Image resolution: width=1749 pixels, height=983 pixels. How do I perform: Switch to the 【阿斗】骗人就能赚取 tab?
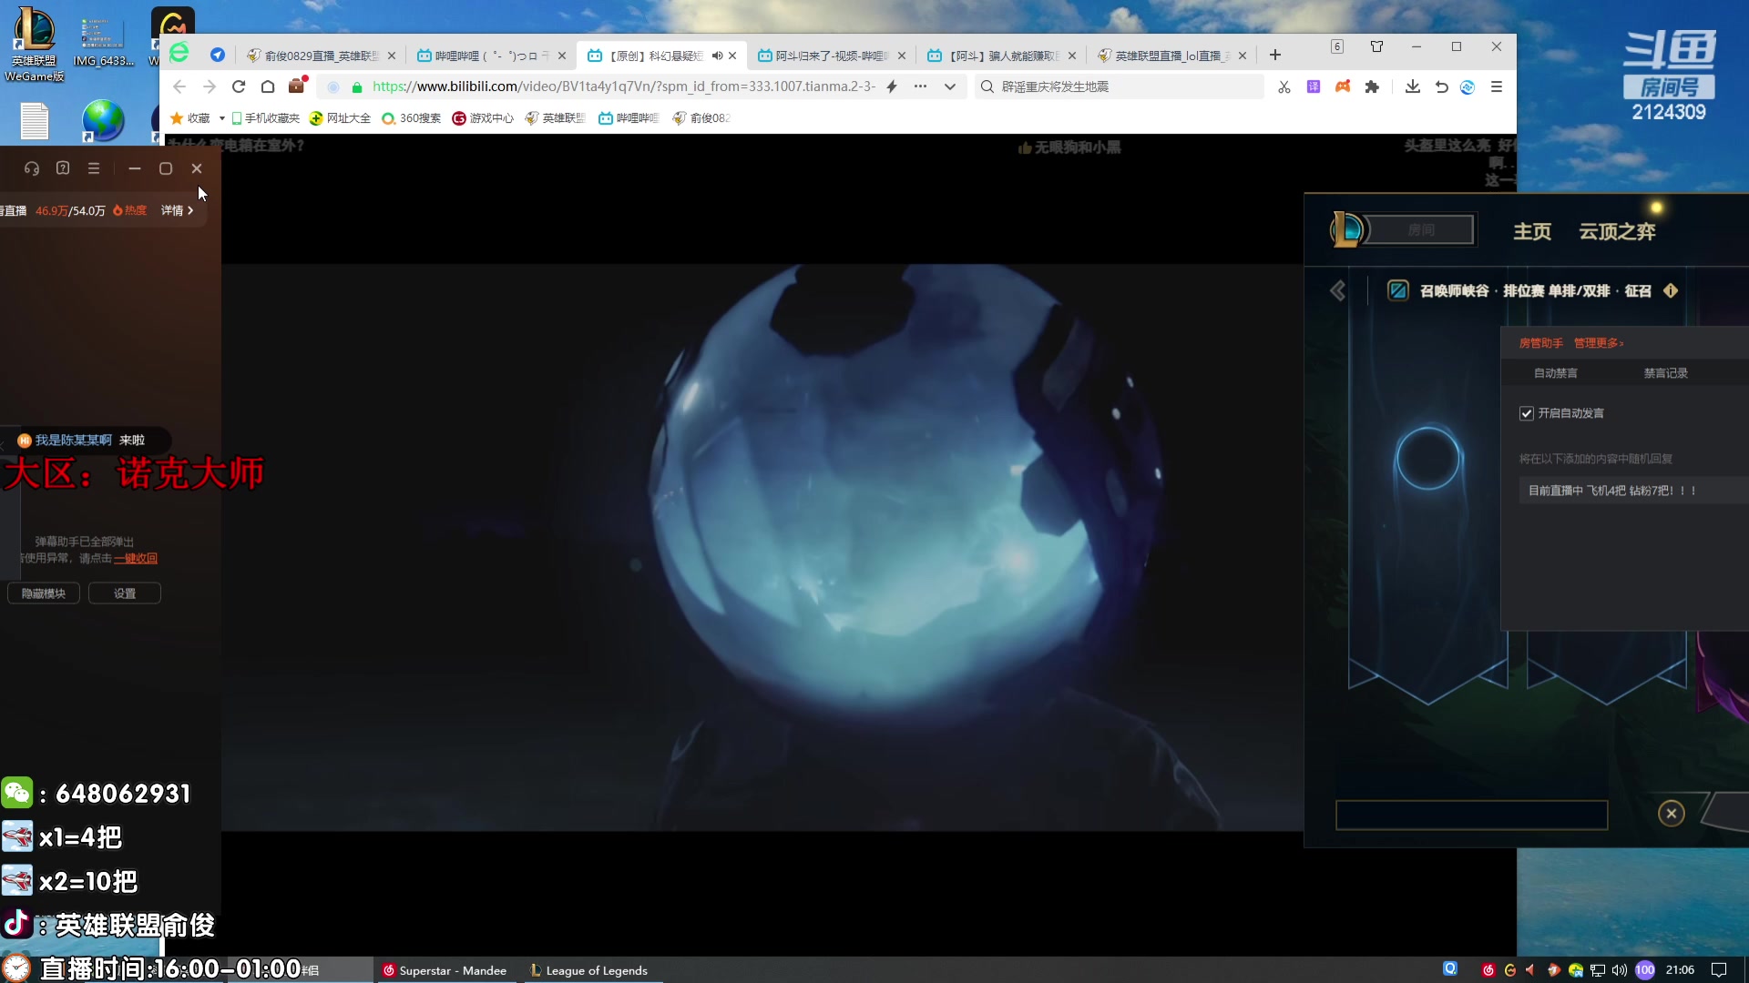click(x=1001, y=56)
